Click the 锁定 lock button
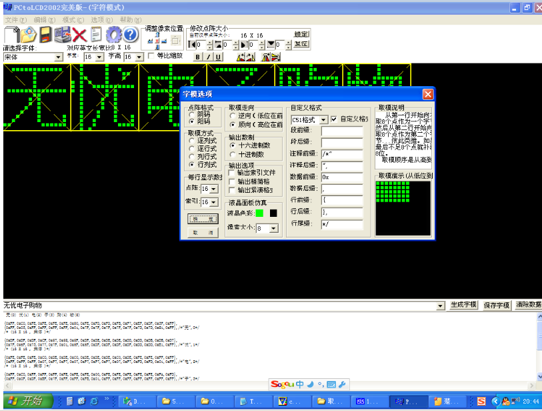This screenshot has width=542, height=411. click(x=301, y=34)
